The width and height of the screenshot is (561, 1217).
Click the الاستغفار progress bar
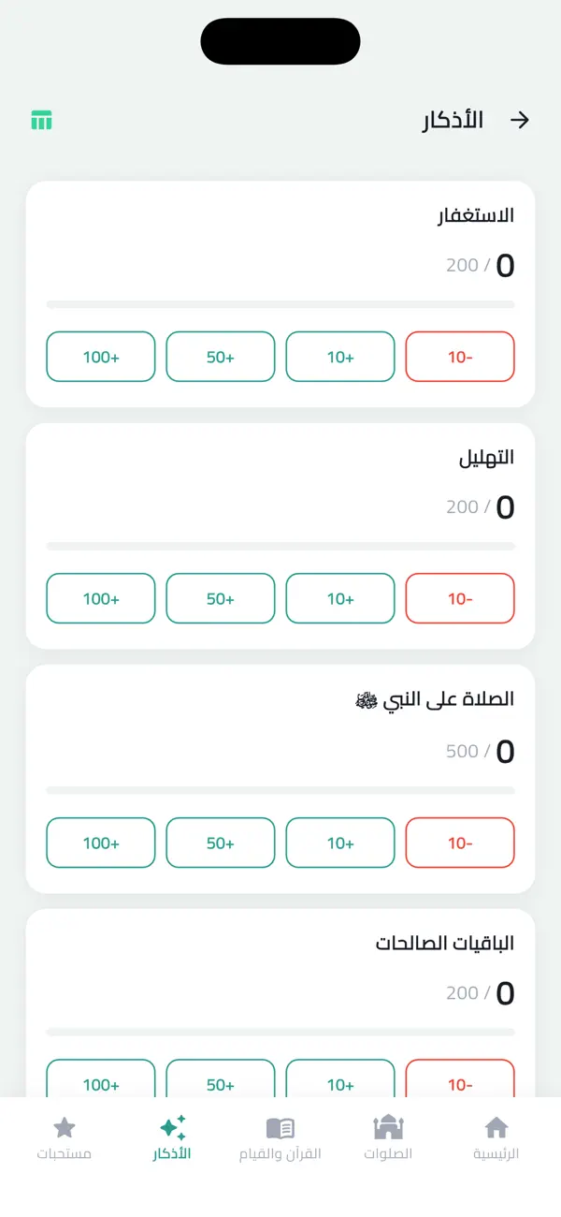click(x=280, y=304)
